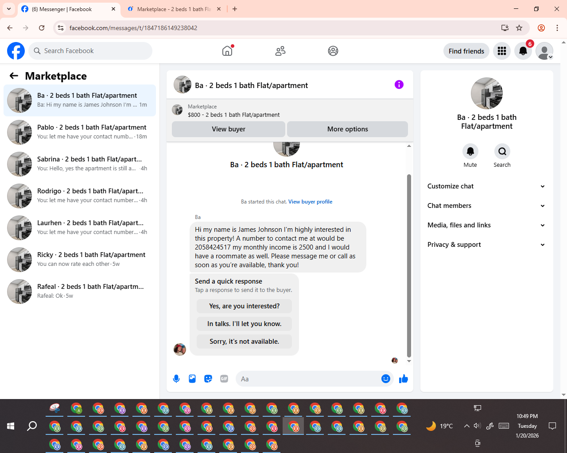Image resolution: width=567 pixels, height=453 pixels.
Task: Expand the Customize chat section
Action: 486,186
